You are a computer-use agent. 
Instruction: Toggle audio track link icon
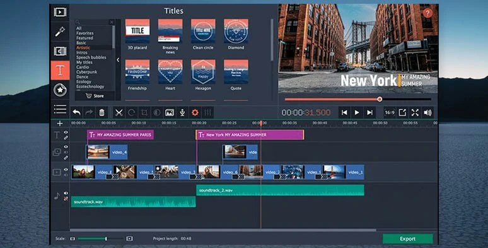tap(66, 199)
